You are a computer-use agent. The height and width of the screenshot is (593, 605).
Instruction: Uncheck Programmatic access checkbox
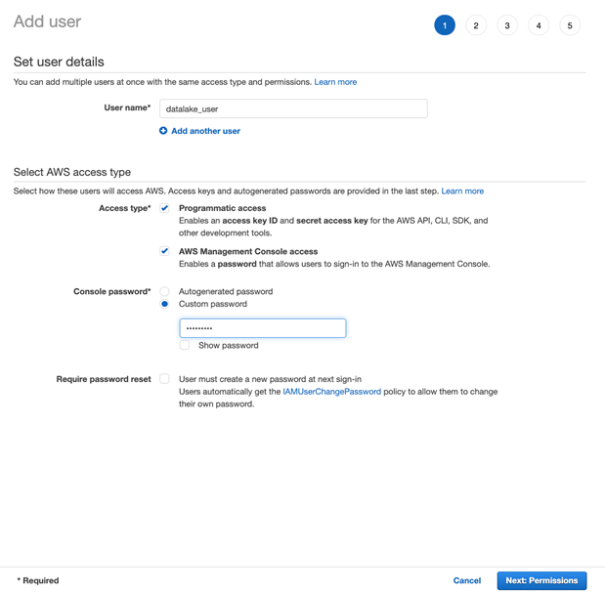[164, 208]
